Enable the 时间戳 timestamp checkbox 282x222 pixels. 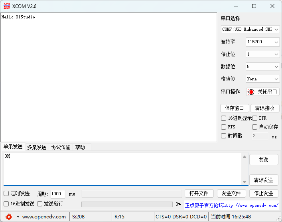coord(223,136)
